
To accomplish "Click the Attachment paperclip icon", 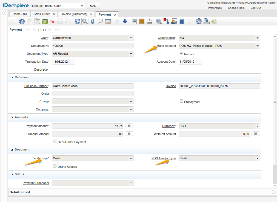I will [93, 21].
